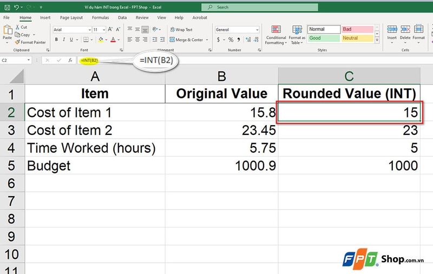Click the Undo arrow icon
433x274 pixels.
coord(17,7)
